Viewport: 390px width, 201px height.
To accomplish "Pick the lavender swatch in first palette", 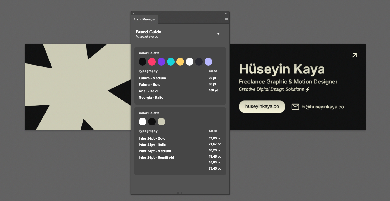I will click(x=208, y=62).
